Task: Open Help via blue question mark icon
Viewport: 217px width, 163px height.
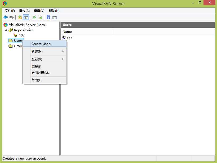Action: pos(48,17)
